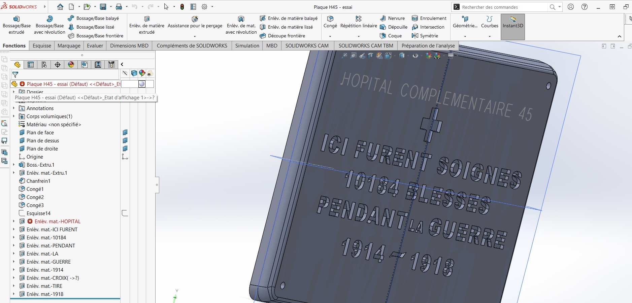The width and height of the screenshot is (632, 303).
Task: Click the Enlèv. de matière balayé button
Action: 289,18
